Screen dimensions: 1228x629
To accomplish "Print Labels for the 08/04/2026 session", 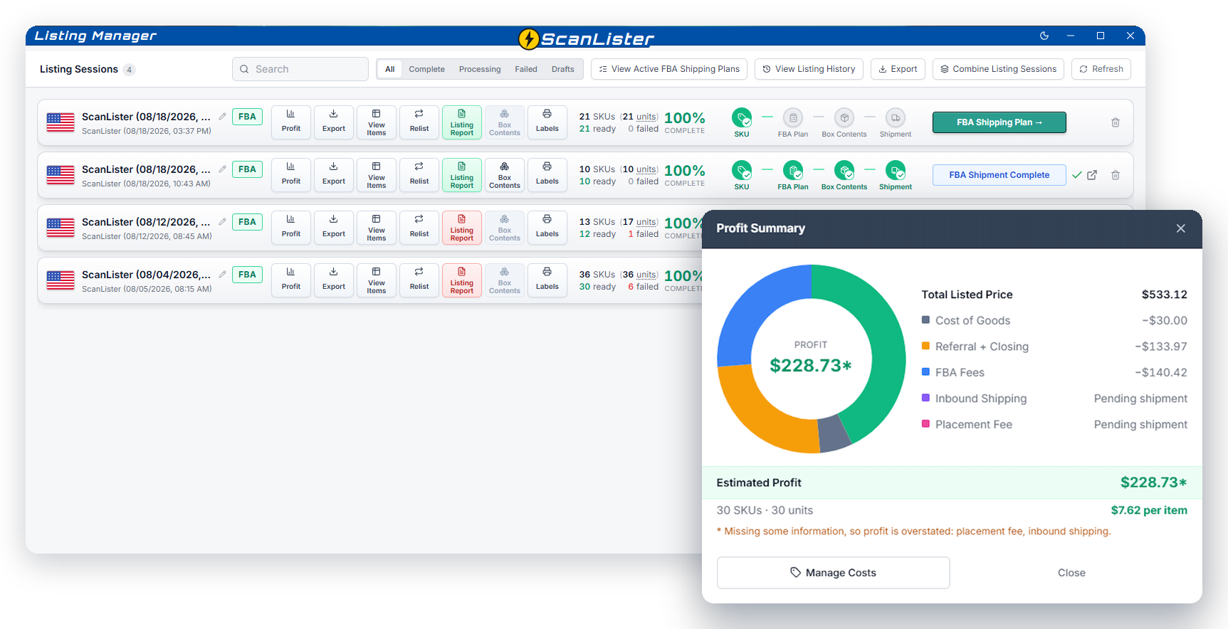I will tap(547, 280).
